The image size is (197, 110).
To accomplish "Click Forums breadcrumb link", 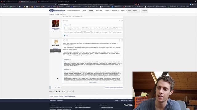I will (x=56, y=96).
